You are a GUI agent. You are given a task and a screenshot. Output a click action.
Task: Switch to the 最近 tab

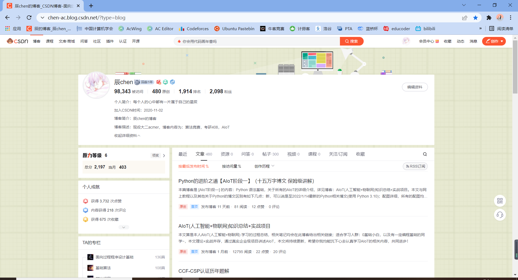[x=183, y=154]
